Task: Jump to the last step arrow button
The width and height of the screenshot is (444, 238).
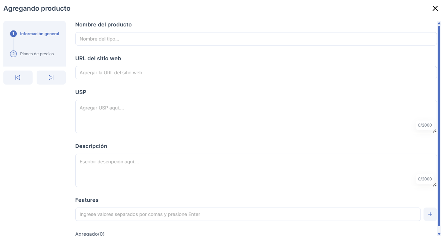Action: 51,78
